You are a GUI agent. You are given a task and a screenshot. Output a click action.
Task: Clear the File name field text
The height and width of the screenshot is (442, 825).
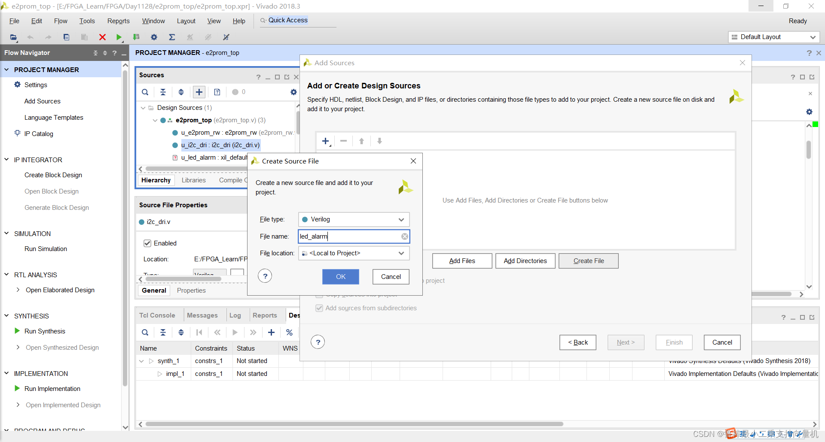405,236
